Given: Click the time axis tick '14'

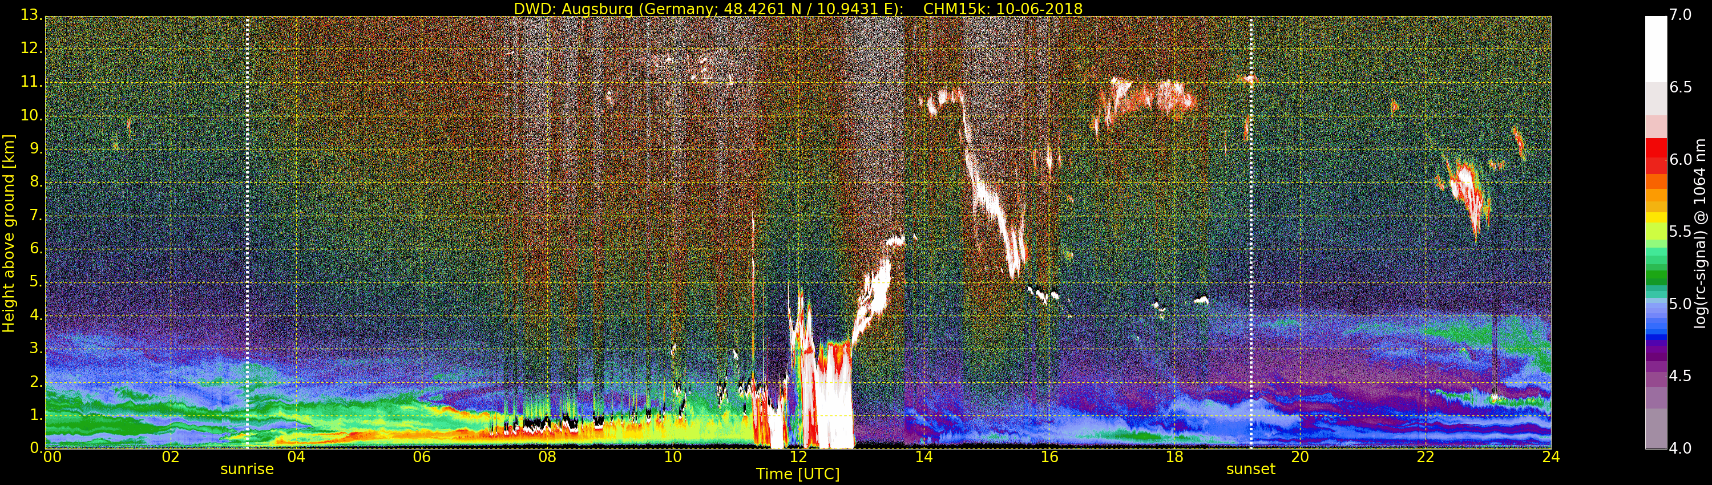Looking at the screenshot, I should click(x=924, y=456).
